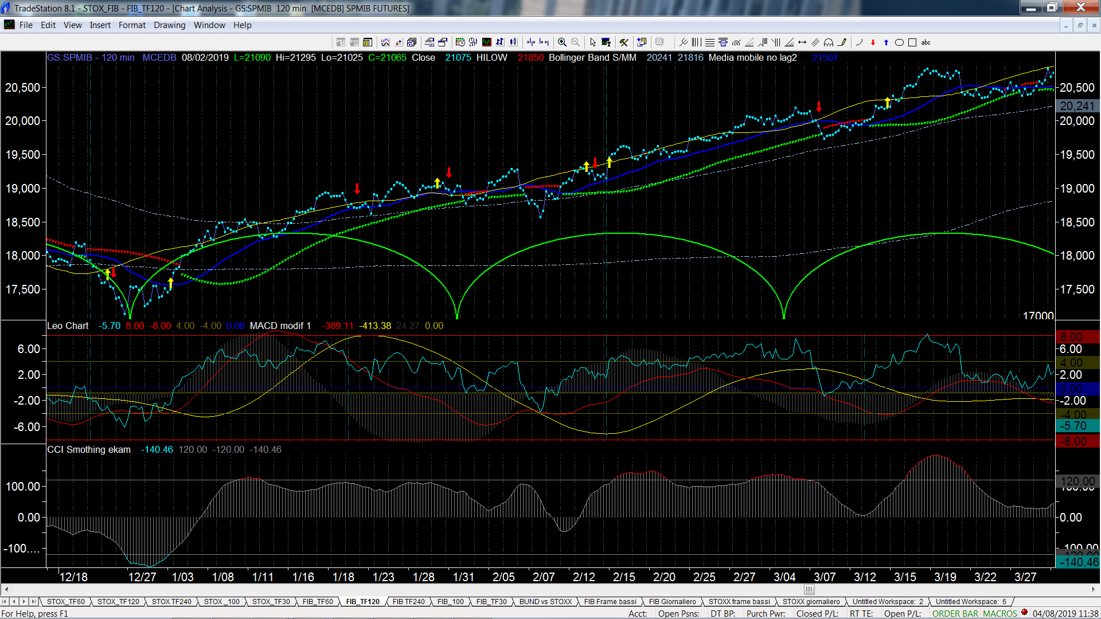Select the blue up arrow drawing tool
1101x619 pixels.
pyautogui.click(x=886, y=42)
